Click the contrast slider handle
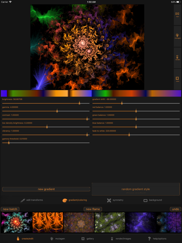Viewport: 182px width, 243px height. click(x=87, y=119)
